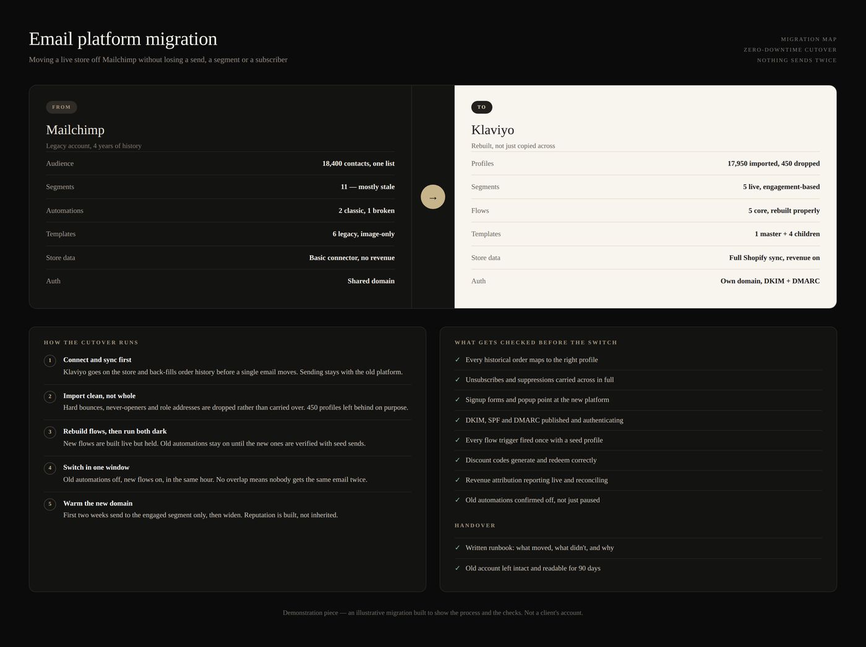Click checkmark beside DKIM, SPF and DMARC
This screenshot has height=647, width=866.
click(x=458, y=420)
